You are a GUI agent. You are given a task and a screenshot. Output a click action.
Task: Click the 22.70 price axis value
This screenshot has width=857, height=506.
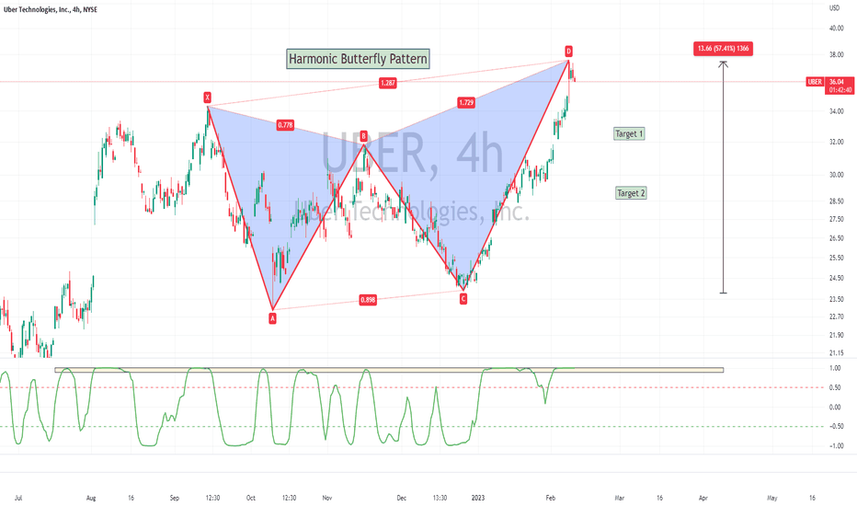coord(836,316)
